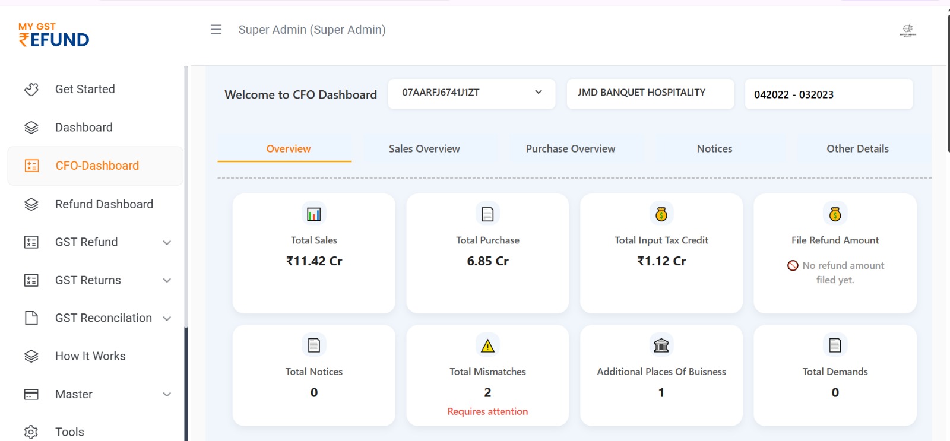The height and width of the screenshot is (441, 950).
Task: Click the Dashboard layers icon
Action: click(31, 128)
